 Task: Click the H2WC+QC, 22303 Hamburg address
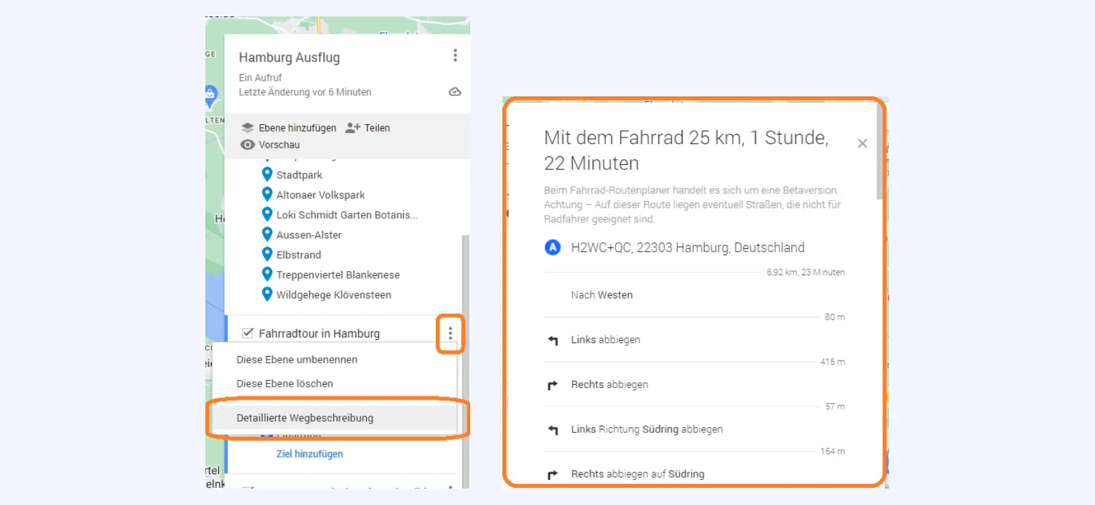(688, 247)
